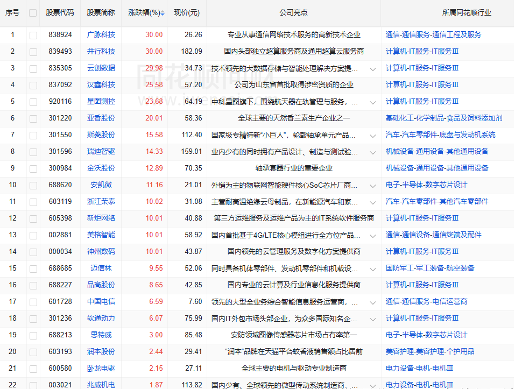Screen dimensions: 515x389
Task: Click 股票简称 column header
Action: 101,13
